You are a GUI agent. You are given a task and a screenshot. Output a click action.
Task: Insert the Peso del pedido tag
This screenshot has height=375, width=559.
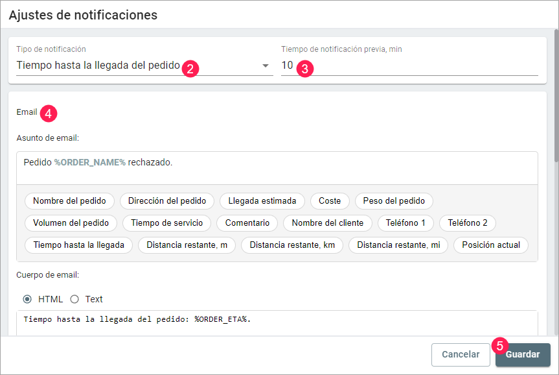(x=394, y=201)
